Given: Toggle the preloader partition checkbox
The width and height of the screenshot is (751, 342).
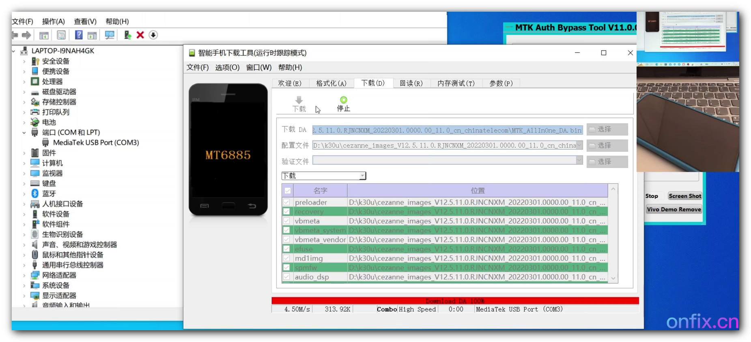Looking at the screenshot, I should [x=287, y=202].
